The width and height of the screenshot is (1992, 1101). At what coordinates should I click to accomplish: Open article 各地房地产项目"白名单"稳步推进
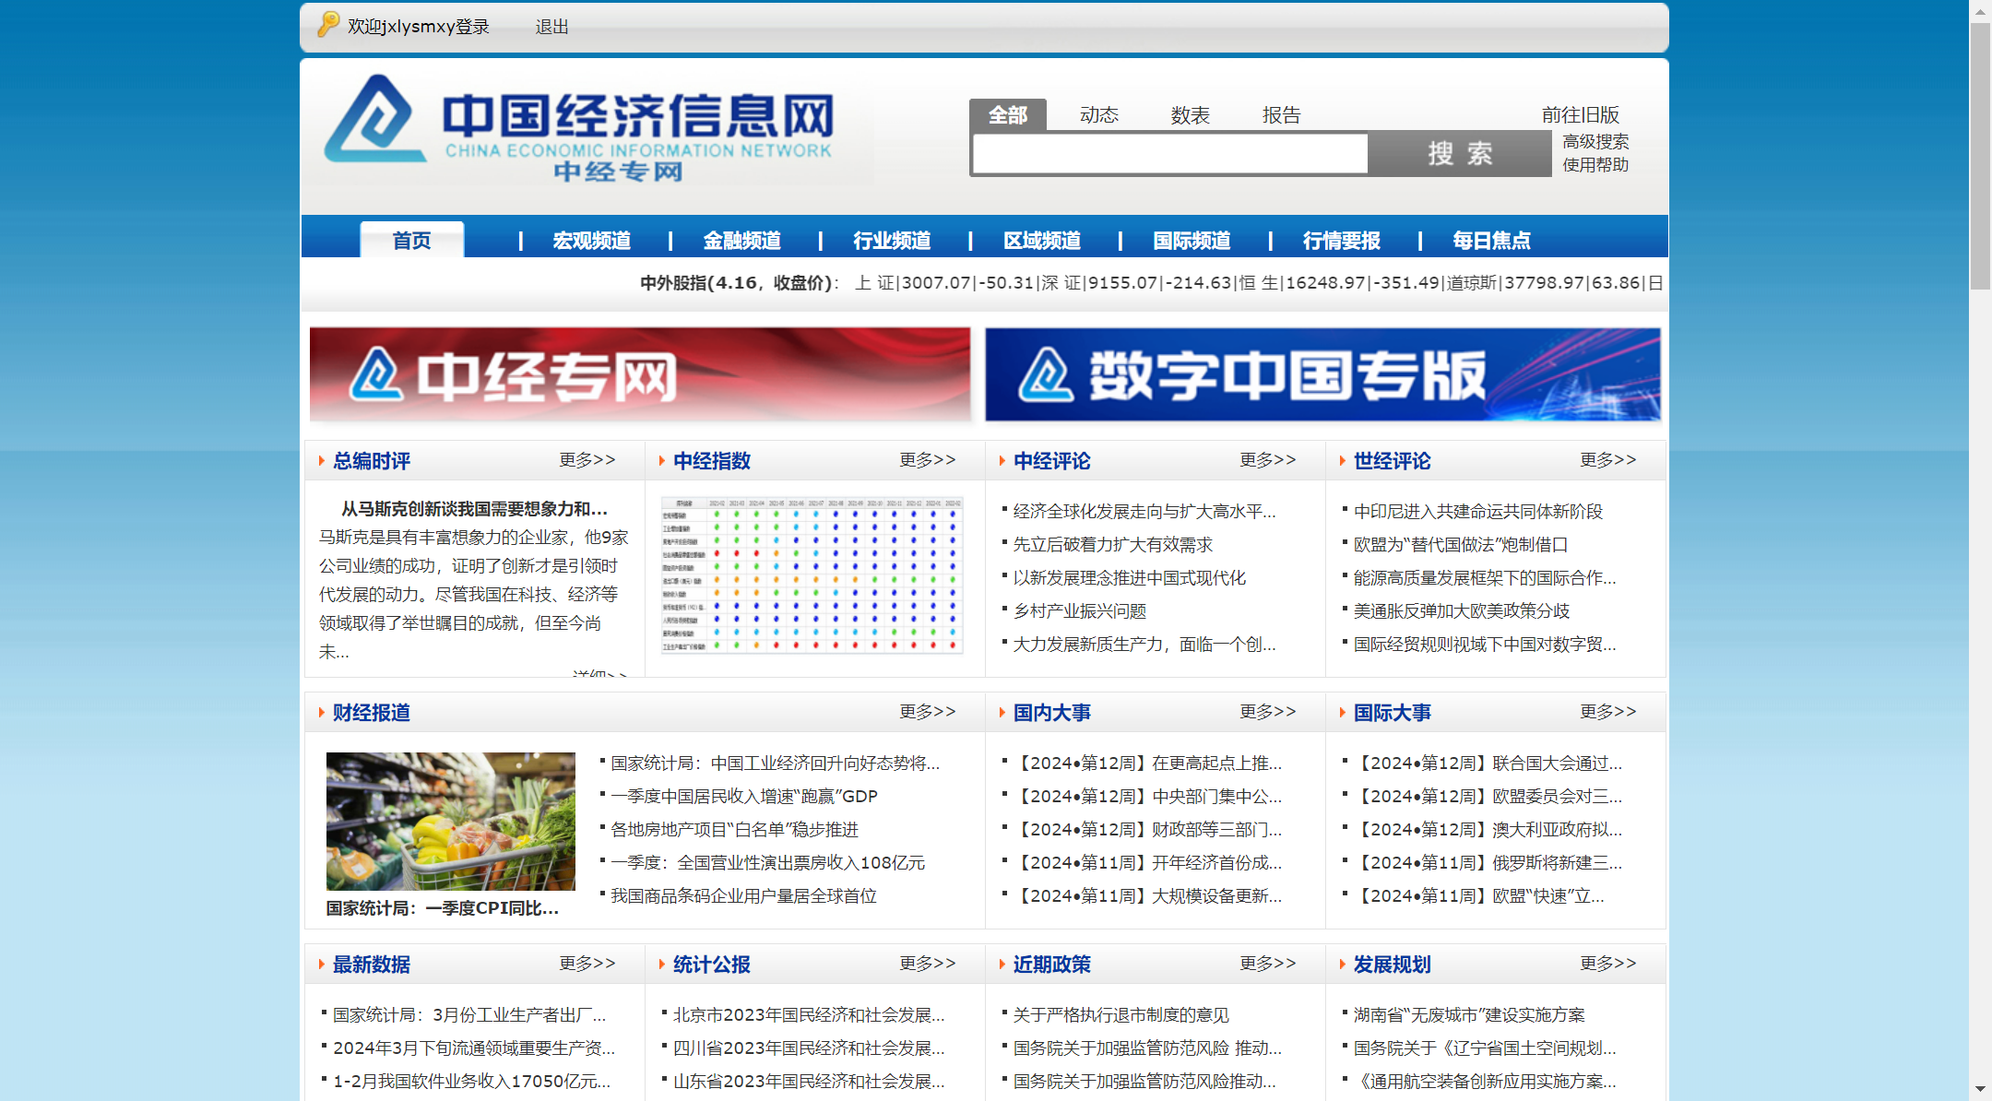click(734, 829)
